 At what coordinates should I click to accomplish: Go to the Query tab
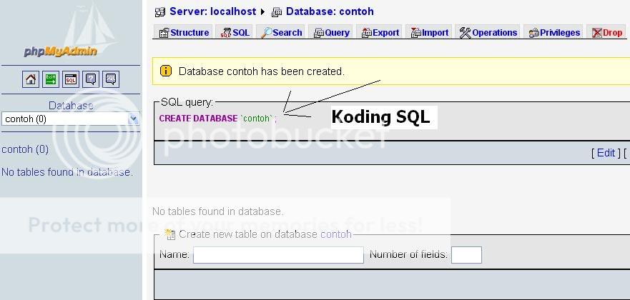point(332,32)
